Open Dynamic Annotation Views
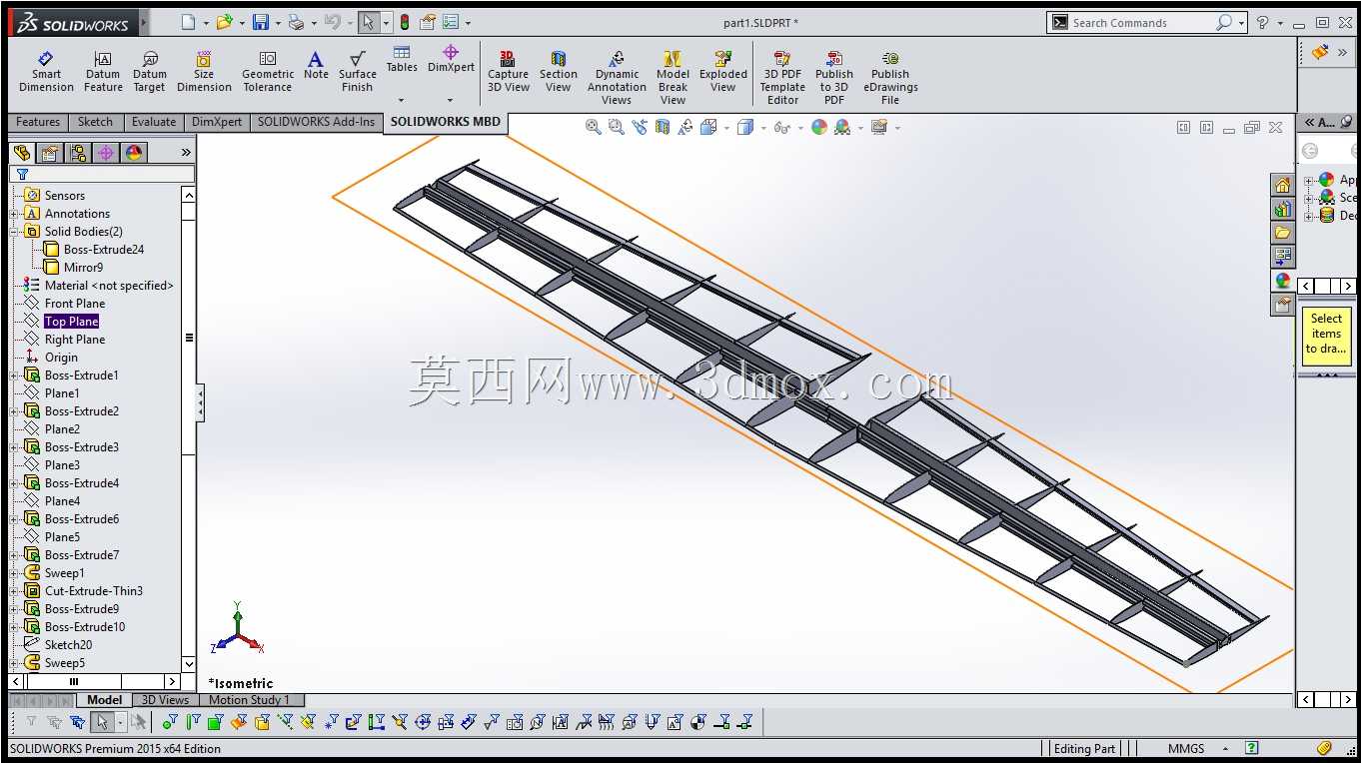The image size is (1361, 763). click(x=617, y=78)
